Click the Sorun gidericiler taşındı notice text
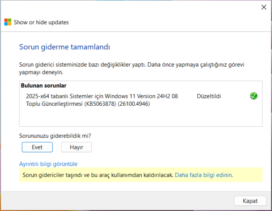This screenshot has width=272, height=211. pos(98,175)
